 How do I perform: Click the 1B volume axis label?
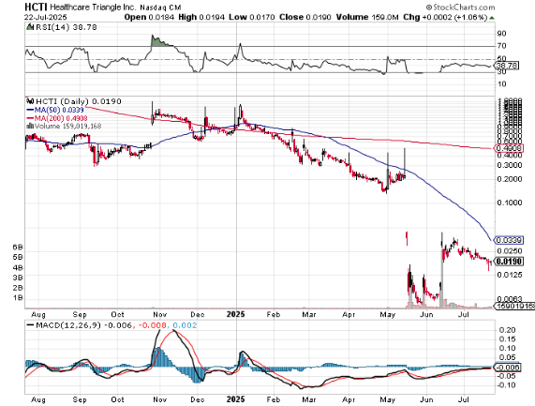[18, 298]
